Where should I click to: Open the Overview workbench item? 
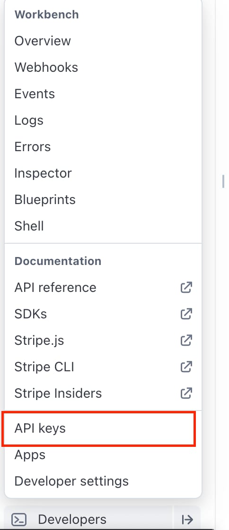(103, 41)
